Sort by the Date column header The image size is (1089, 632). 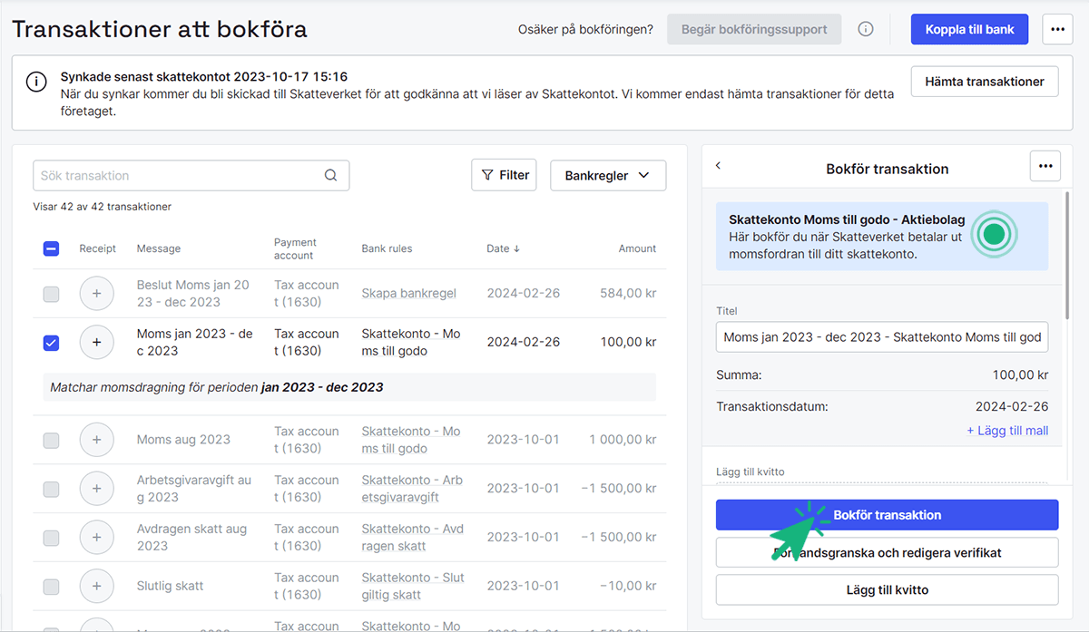[x=504, y=248]
